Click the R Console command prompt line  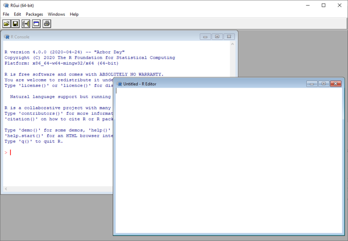click(x=54, y=152)
